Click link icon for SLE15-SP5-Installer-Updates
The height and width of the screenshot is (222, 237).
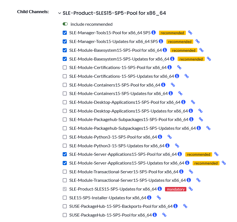coord(159,198)
